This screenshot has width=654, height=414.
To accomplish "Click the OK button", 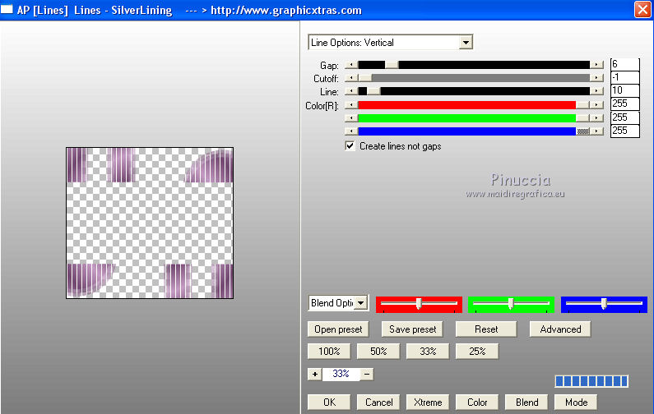I will pyautogui.click(x=329, y=402).
